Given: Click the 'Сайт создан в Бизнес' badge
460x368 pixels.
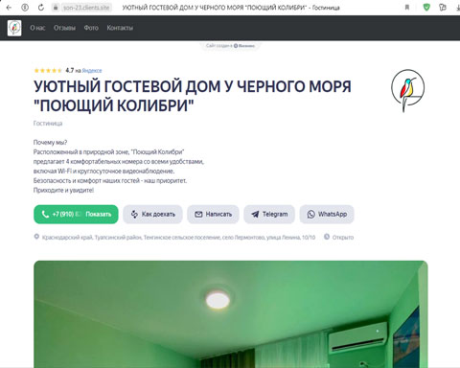Looking at the screenshot, I should (230, 46).
